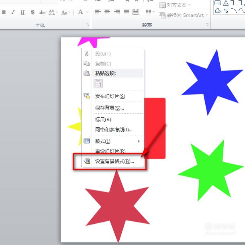
Task: Apply text shadow with S button
Action: click(x=33, y=12)
